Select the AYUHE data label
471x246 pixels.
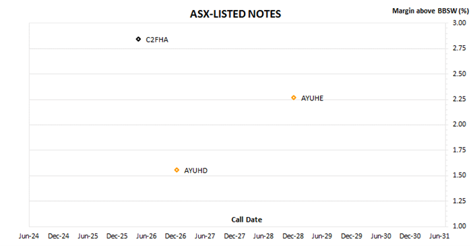coord(312,98)
